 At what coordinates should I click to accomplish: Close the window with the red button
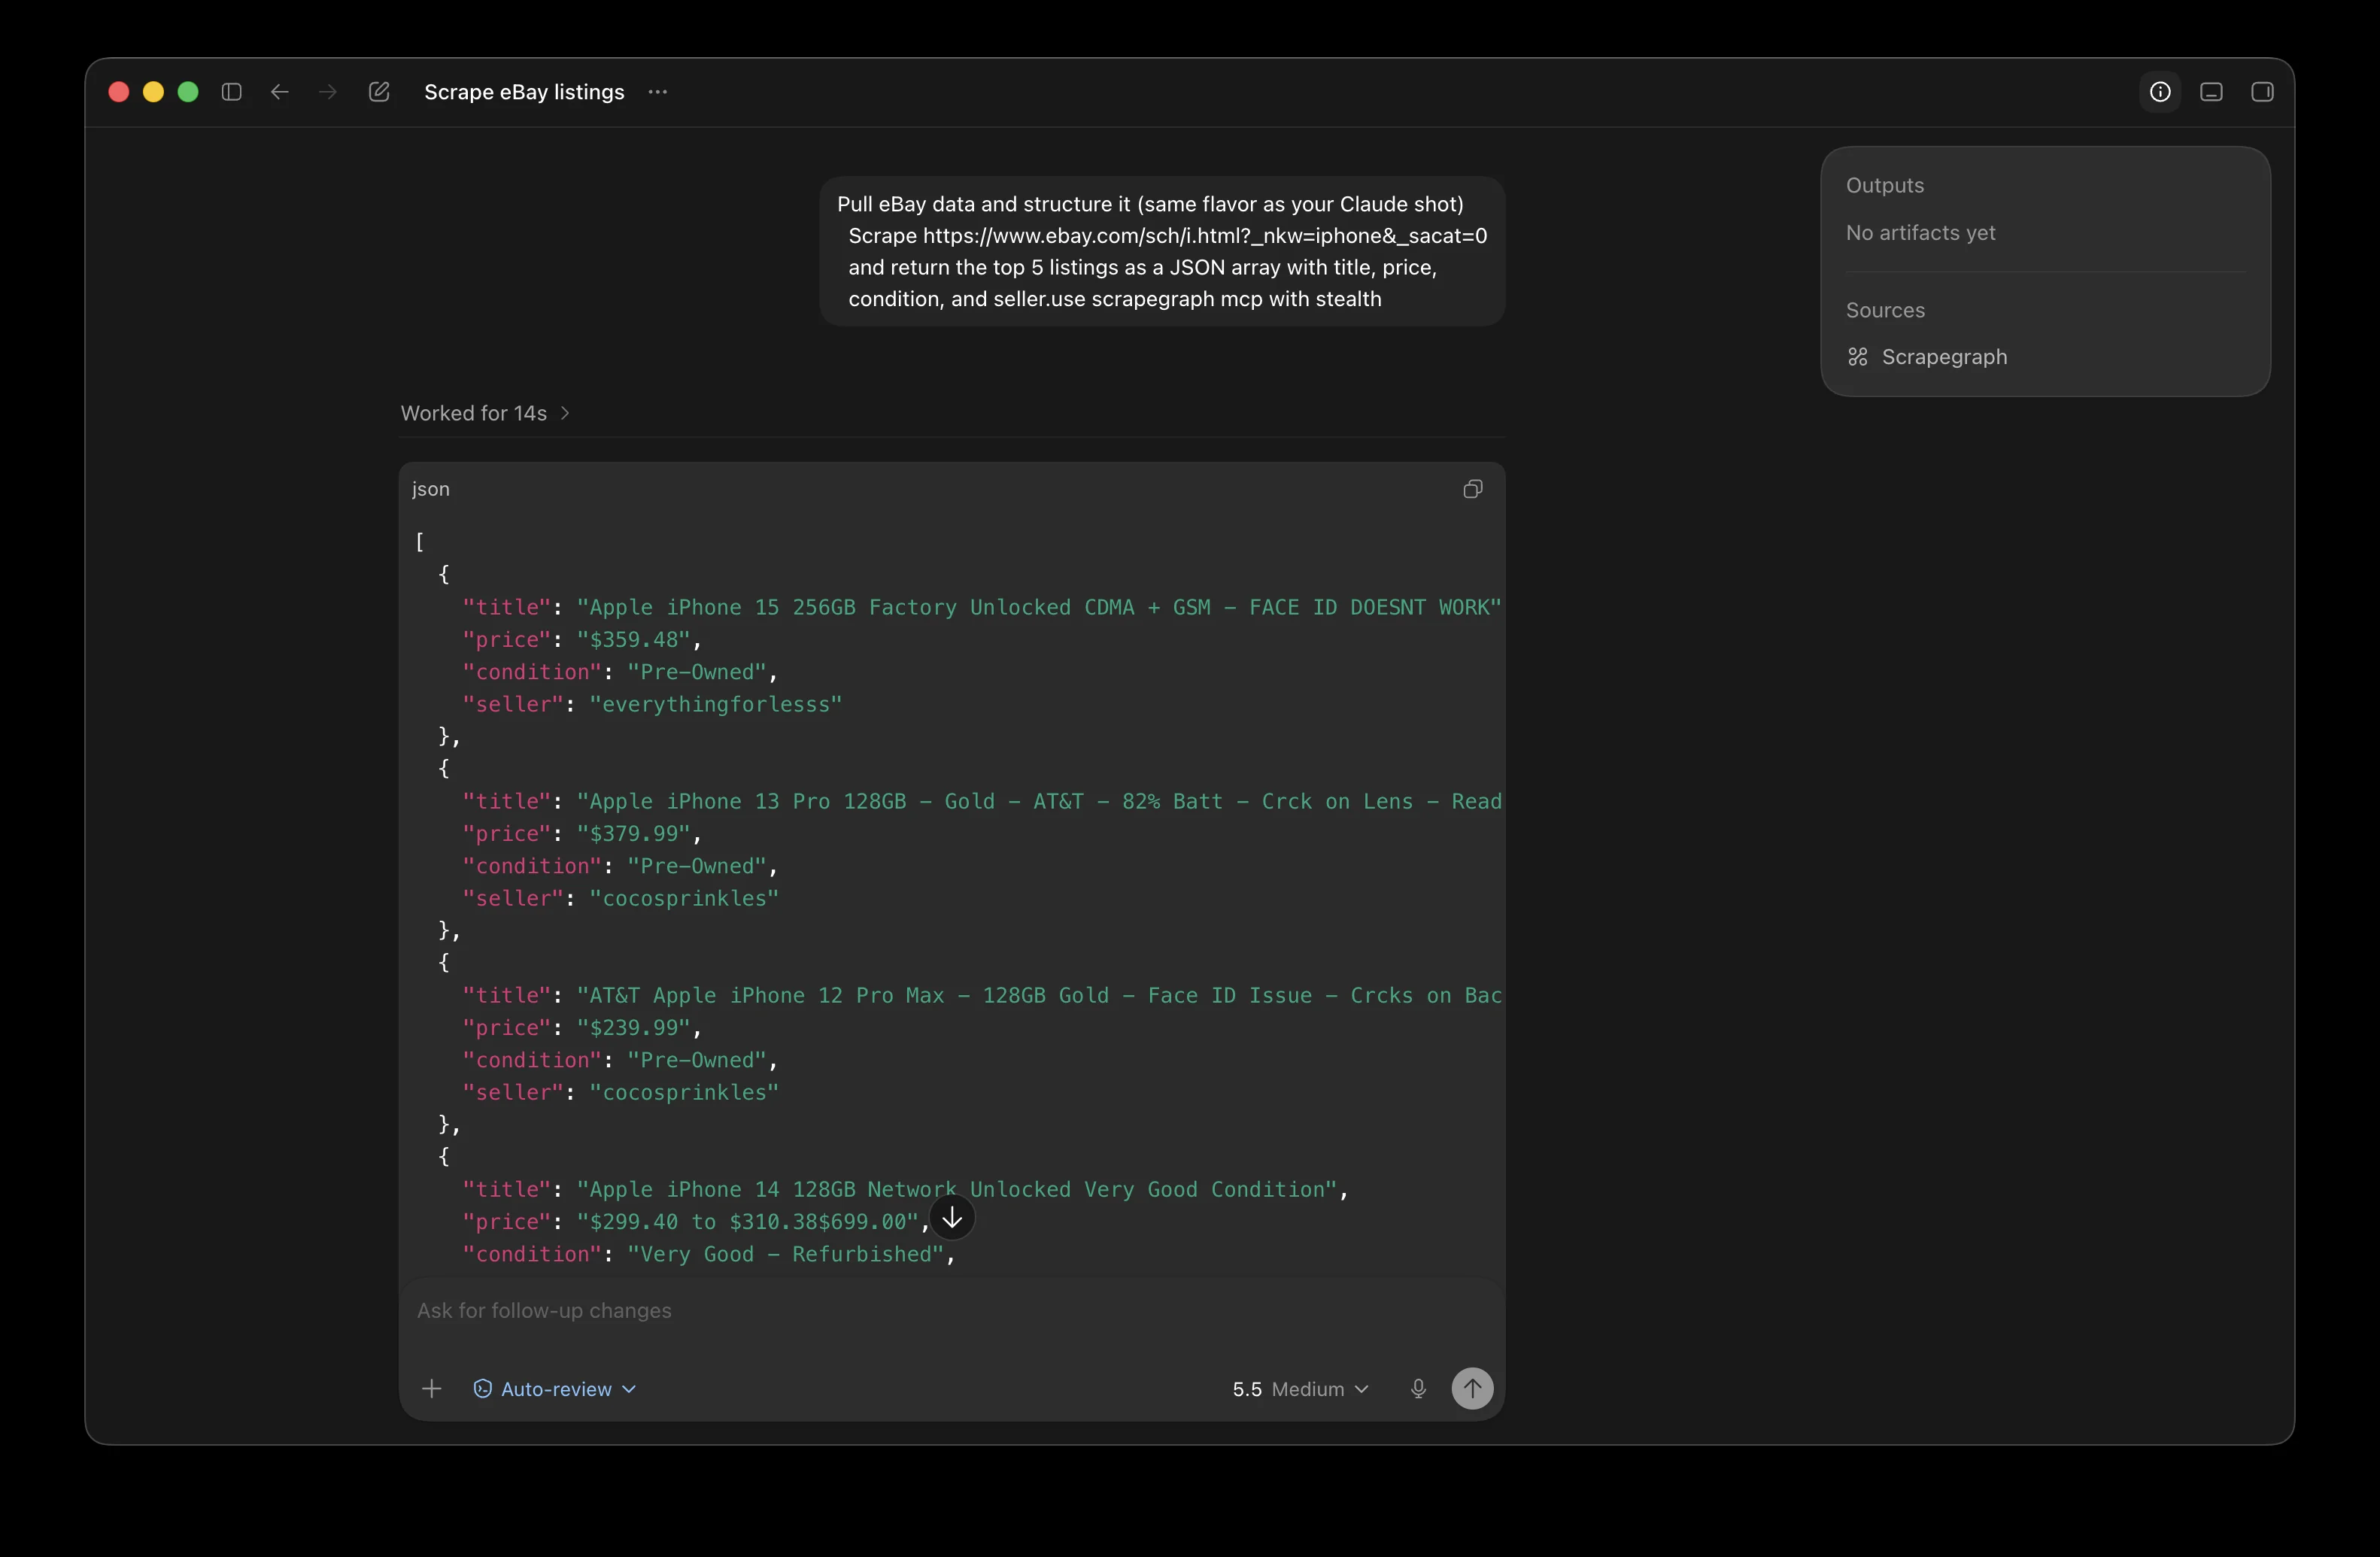(x=119, y=92)
